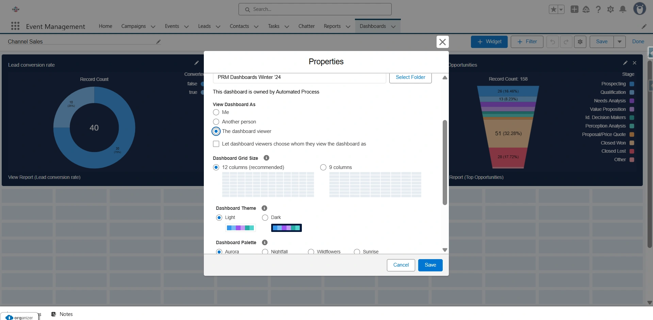Open the Salesforce App Launcher waffle icon
Viewport: 653px width, 320px height.
pos(15,26)
